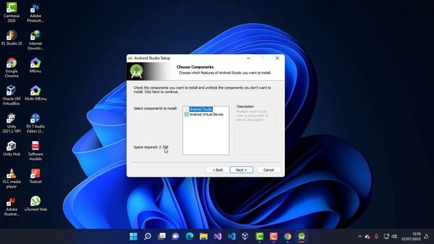The image size is (434, 244).
Task: Open Adobe Photoshop desktop shortcut
Action: tap(35, 12)
